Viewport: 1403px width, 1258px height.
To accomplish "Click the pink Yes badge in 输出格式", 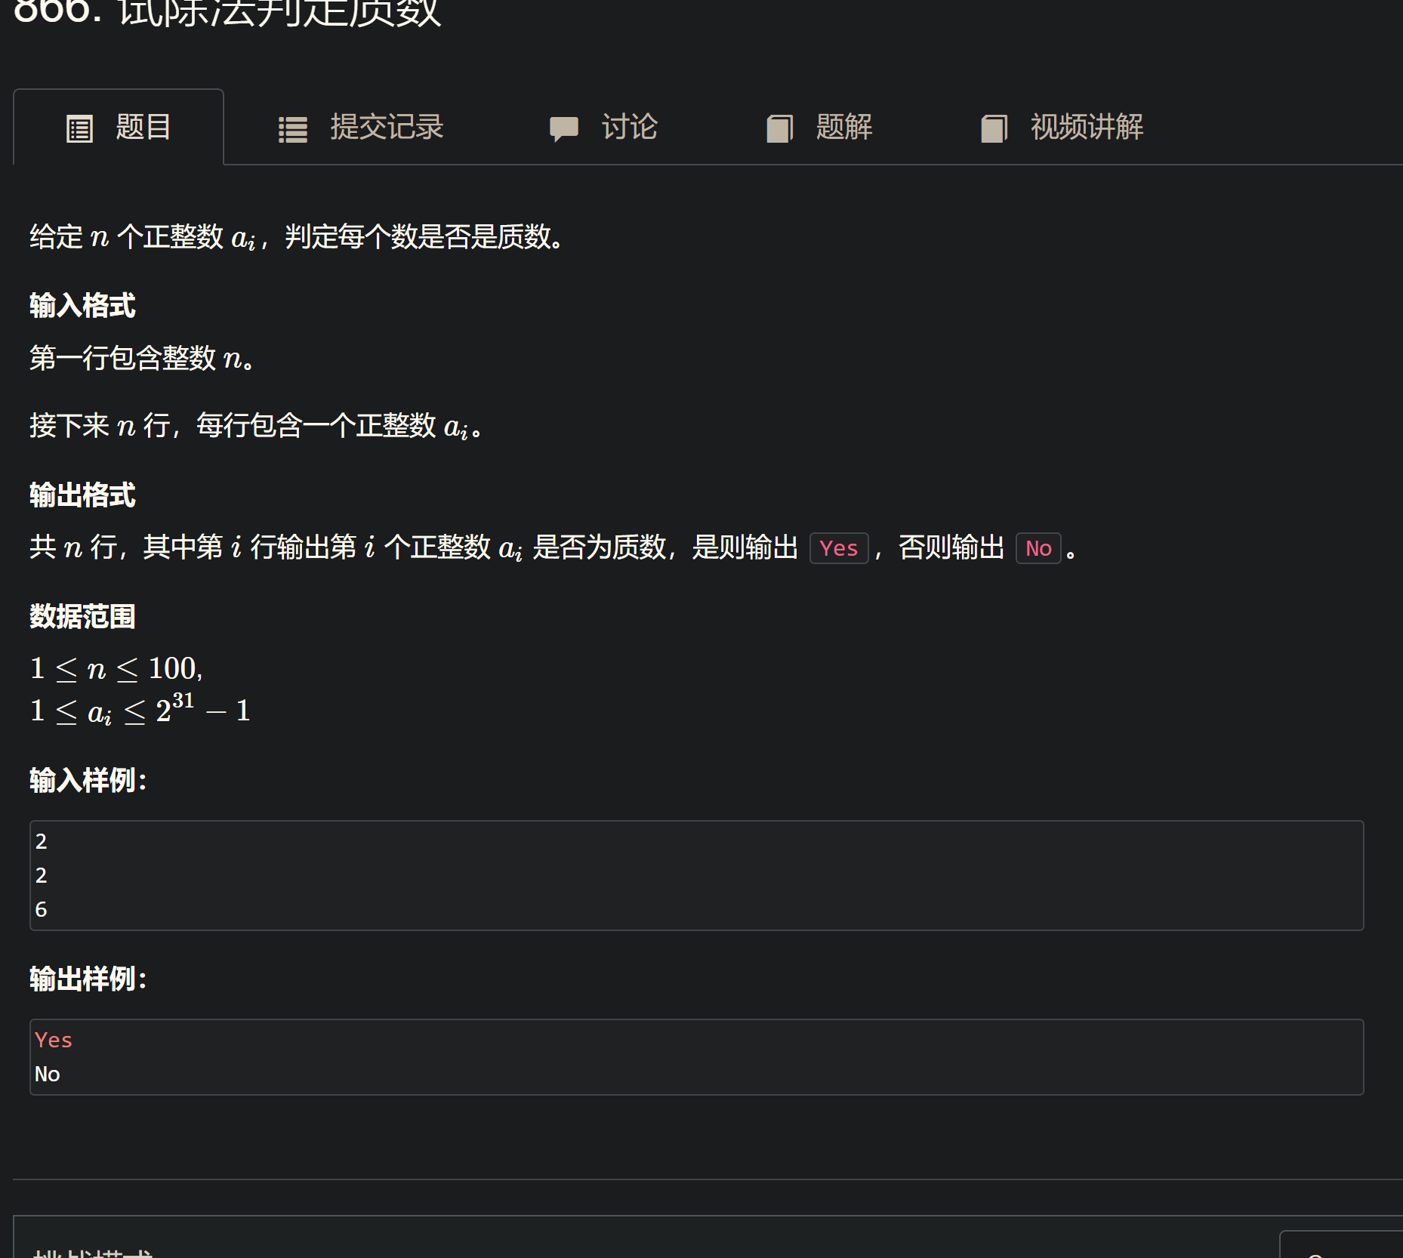I will (x=839, y=548).
